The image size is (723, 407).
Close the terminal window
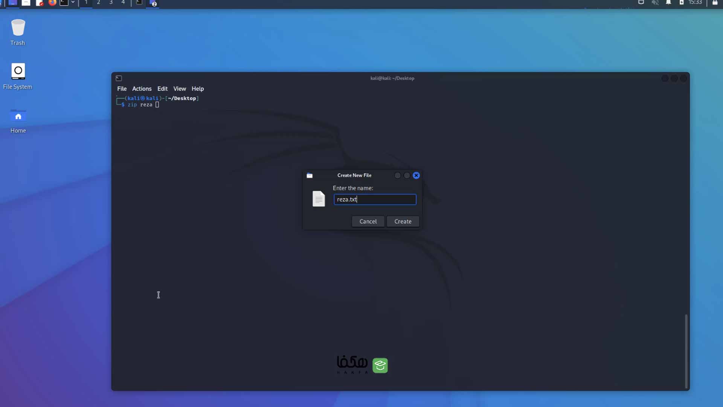[x=683, y=78]
